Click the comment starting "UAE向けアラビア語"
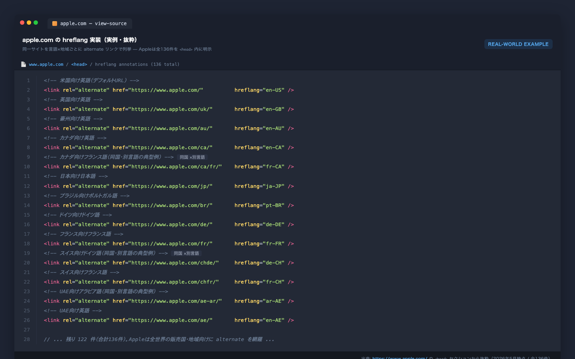 pyautogui.click(x=106, y=292)
